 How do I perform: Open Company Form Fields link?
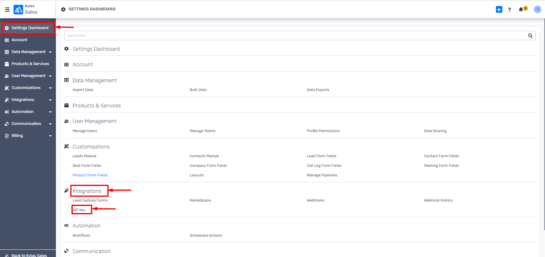click(208, 166)
